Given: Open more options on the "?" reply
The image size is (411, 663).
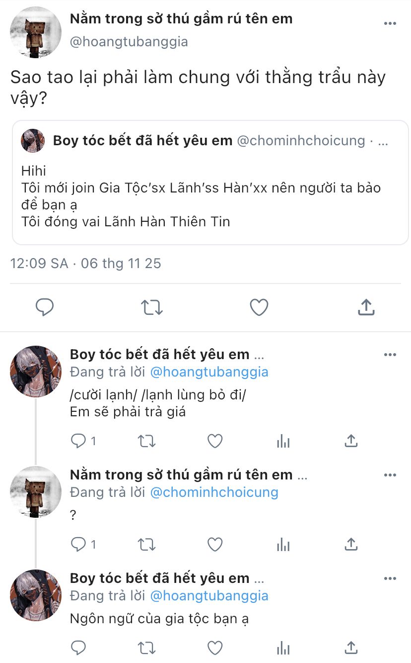Looking at the screenshot, I should (390, 475).
